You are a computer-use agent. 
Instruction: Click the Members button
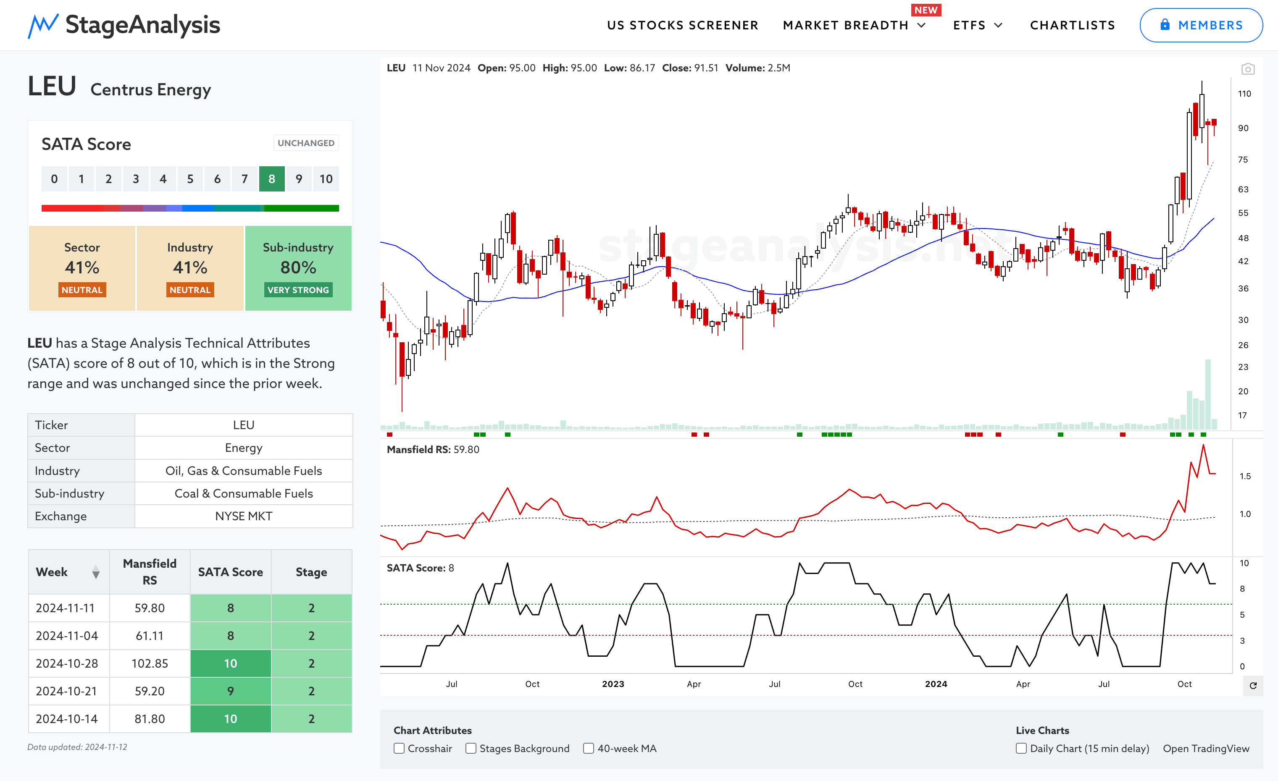point(1201,25)
